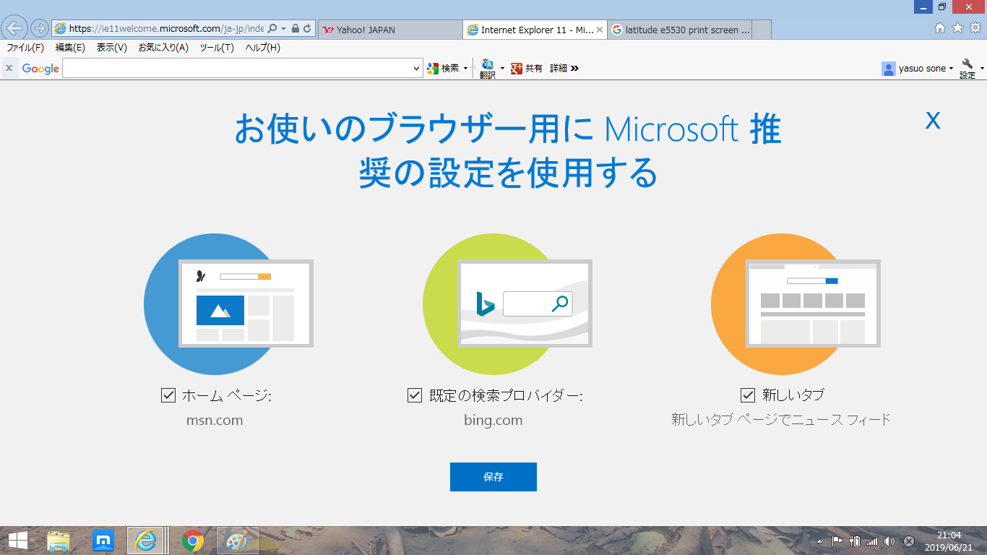987x555 pixels.
Task: Click the green Bing search illustration
Action: click(x=507, y=304)
